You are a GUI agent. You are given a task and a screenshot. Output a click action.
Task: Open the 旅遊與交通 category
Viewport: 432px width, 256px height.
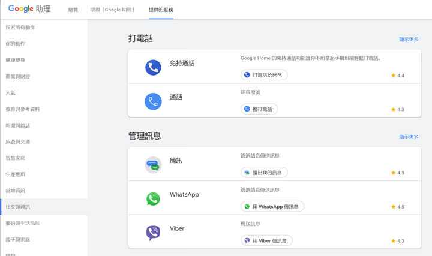tap(17, 141)
